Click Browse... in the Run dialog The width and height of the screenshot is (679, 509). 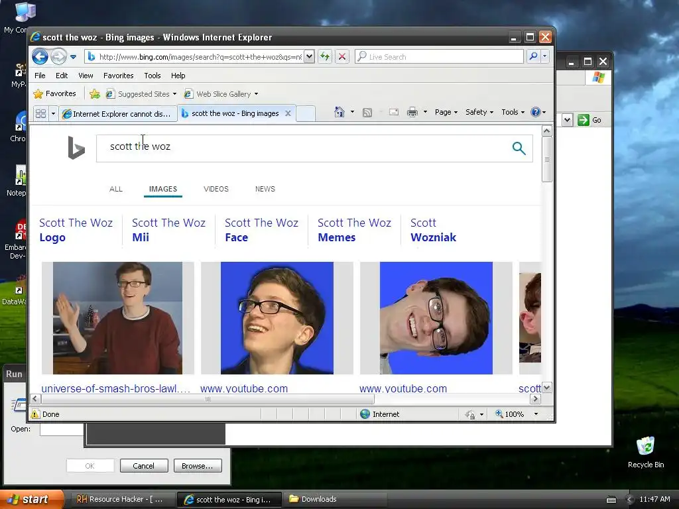coord(198,466)
